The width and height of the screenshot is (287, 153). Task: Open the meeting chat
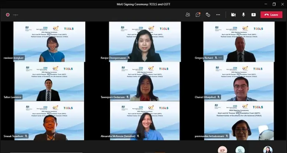(x=198, y=15)
